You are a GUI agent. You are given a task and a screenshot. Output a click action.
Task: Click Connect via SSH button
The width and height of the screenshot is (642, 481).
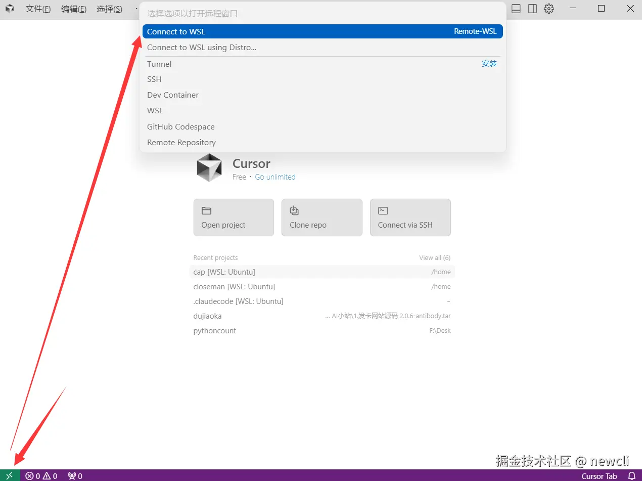pos(410,217)
